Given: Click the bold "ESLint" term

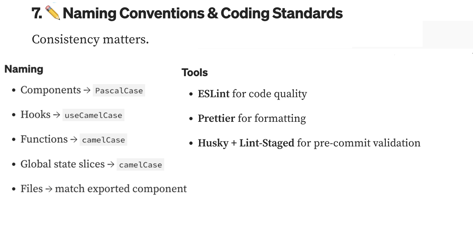Looking at the screenshot, I should (x=214, y=94).
